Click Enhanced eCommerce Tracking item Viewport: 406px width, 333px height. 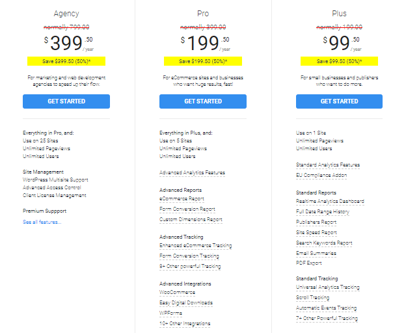coord(195,246)
